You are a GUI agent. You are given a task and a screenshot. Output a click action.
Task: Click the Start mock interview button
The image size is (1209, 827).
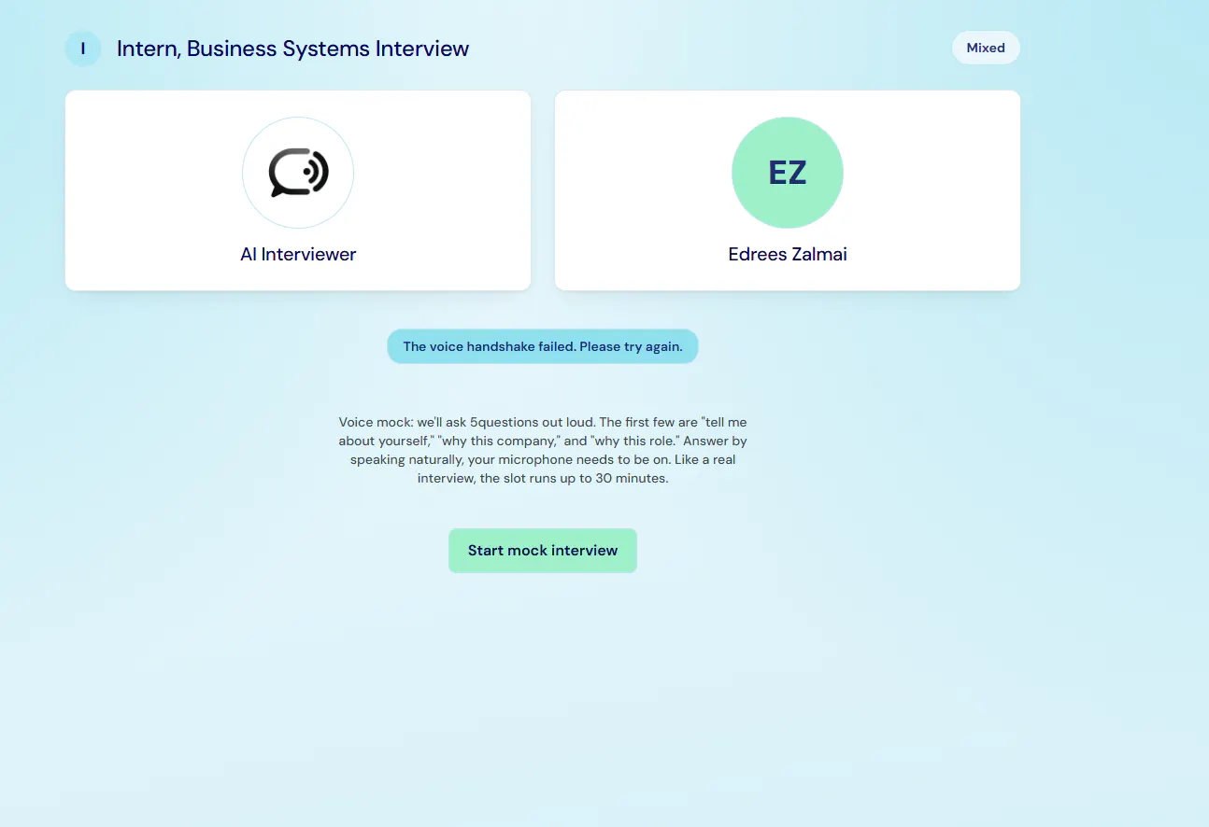coord(543,551)
